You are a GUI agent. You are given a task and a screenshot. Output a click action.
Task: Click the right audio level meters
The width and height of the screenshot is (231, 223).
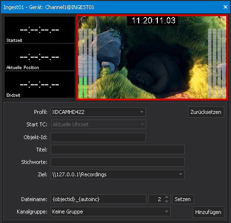(x=217, y=63)
